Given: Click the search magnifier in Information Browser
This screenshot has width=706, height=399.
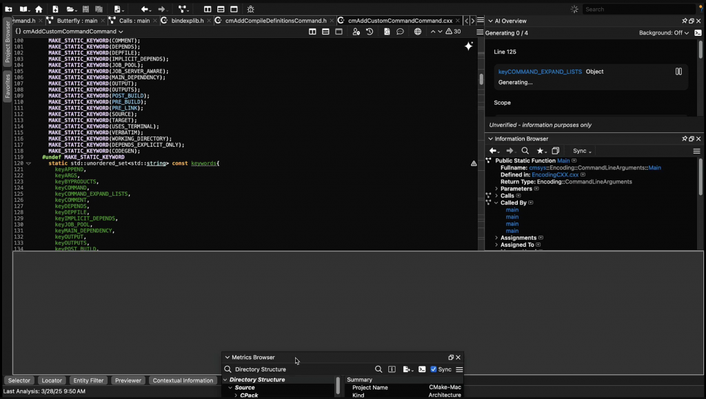Looking at the screenshot, I should pyautogui.click(x=525, y=151).
